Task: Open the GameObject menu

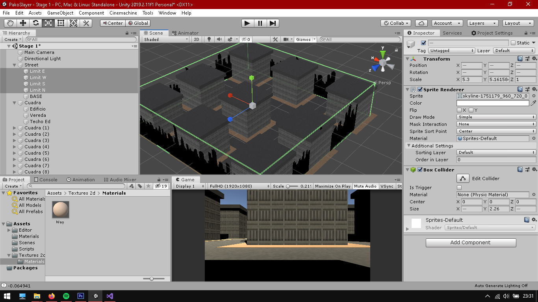Action: tap(60, 13)
